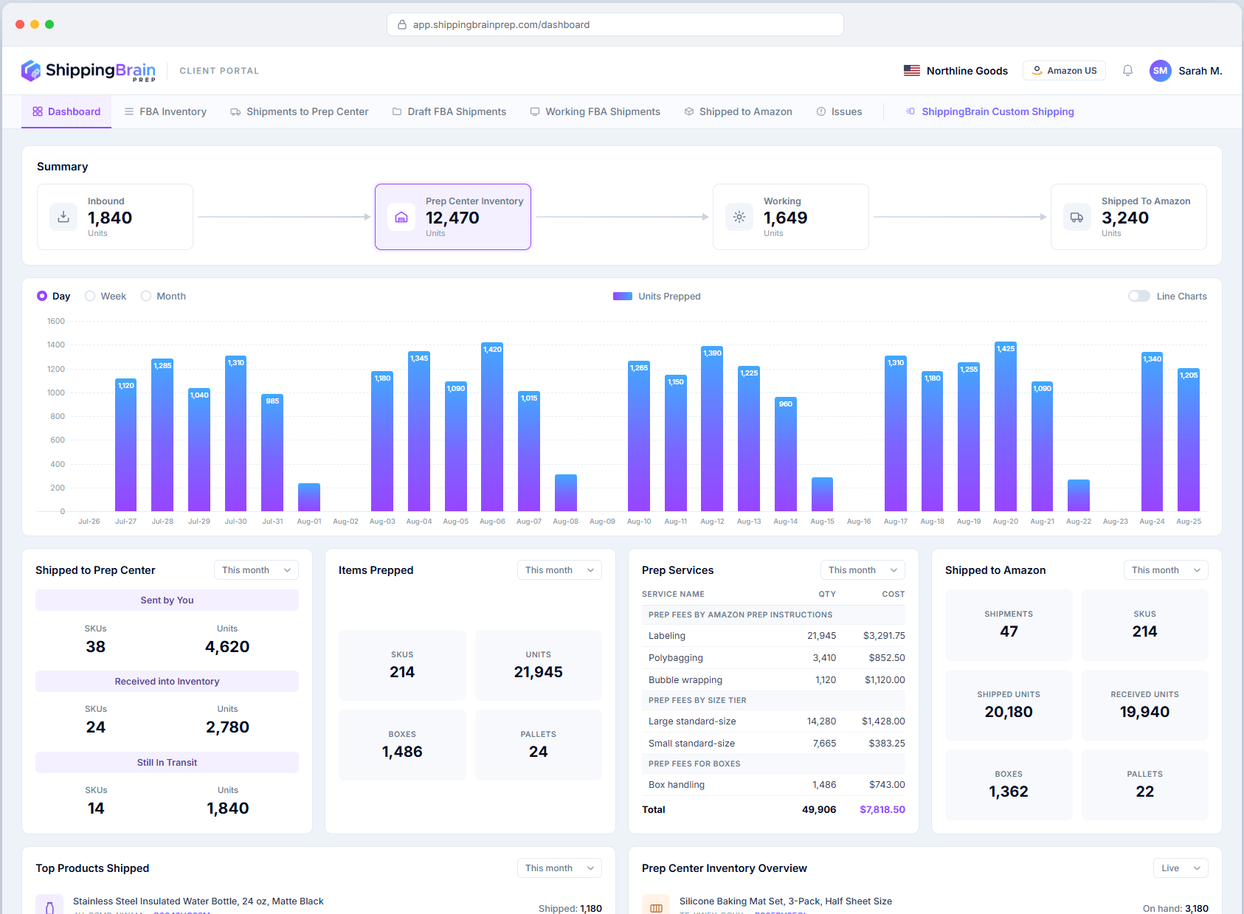Click the Dashboard grid icon
The width and height of the screenshot is (1244, 914).
[38, 111]
